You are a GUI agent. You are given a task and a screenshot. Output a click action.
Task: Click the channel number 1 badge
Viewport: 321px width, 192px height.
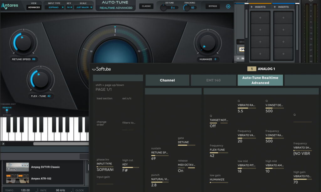[252, 69]
